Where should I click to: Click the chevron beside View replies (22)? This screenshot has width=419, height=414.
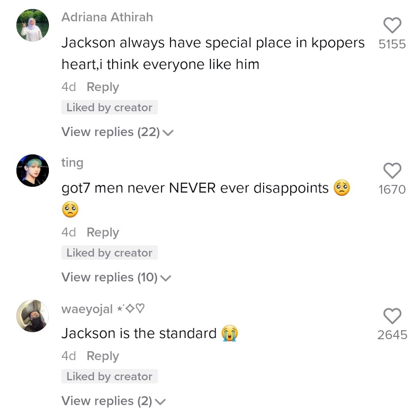coord(168,133)
